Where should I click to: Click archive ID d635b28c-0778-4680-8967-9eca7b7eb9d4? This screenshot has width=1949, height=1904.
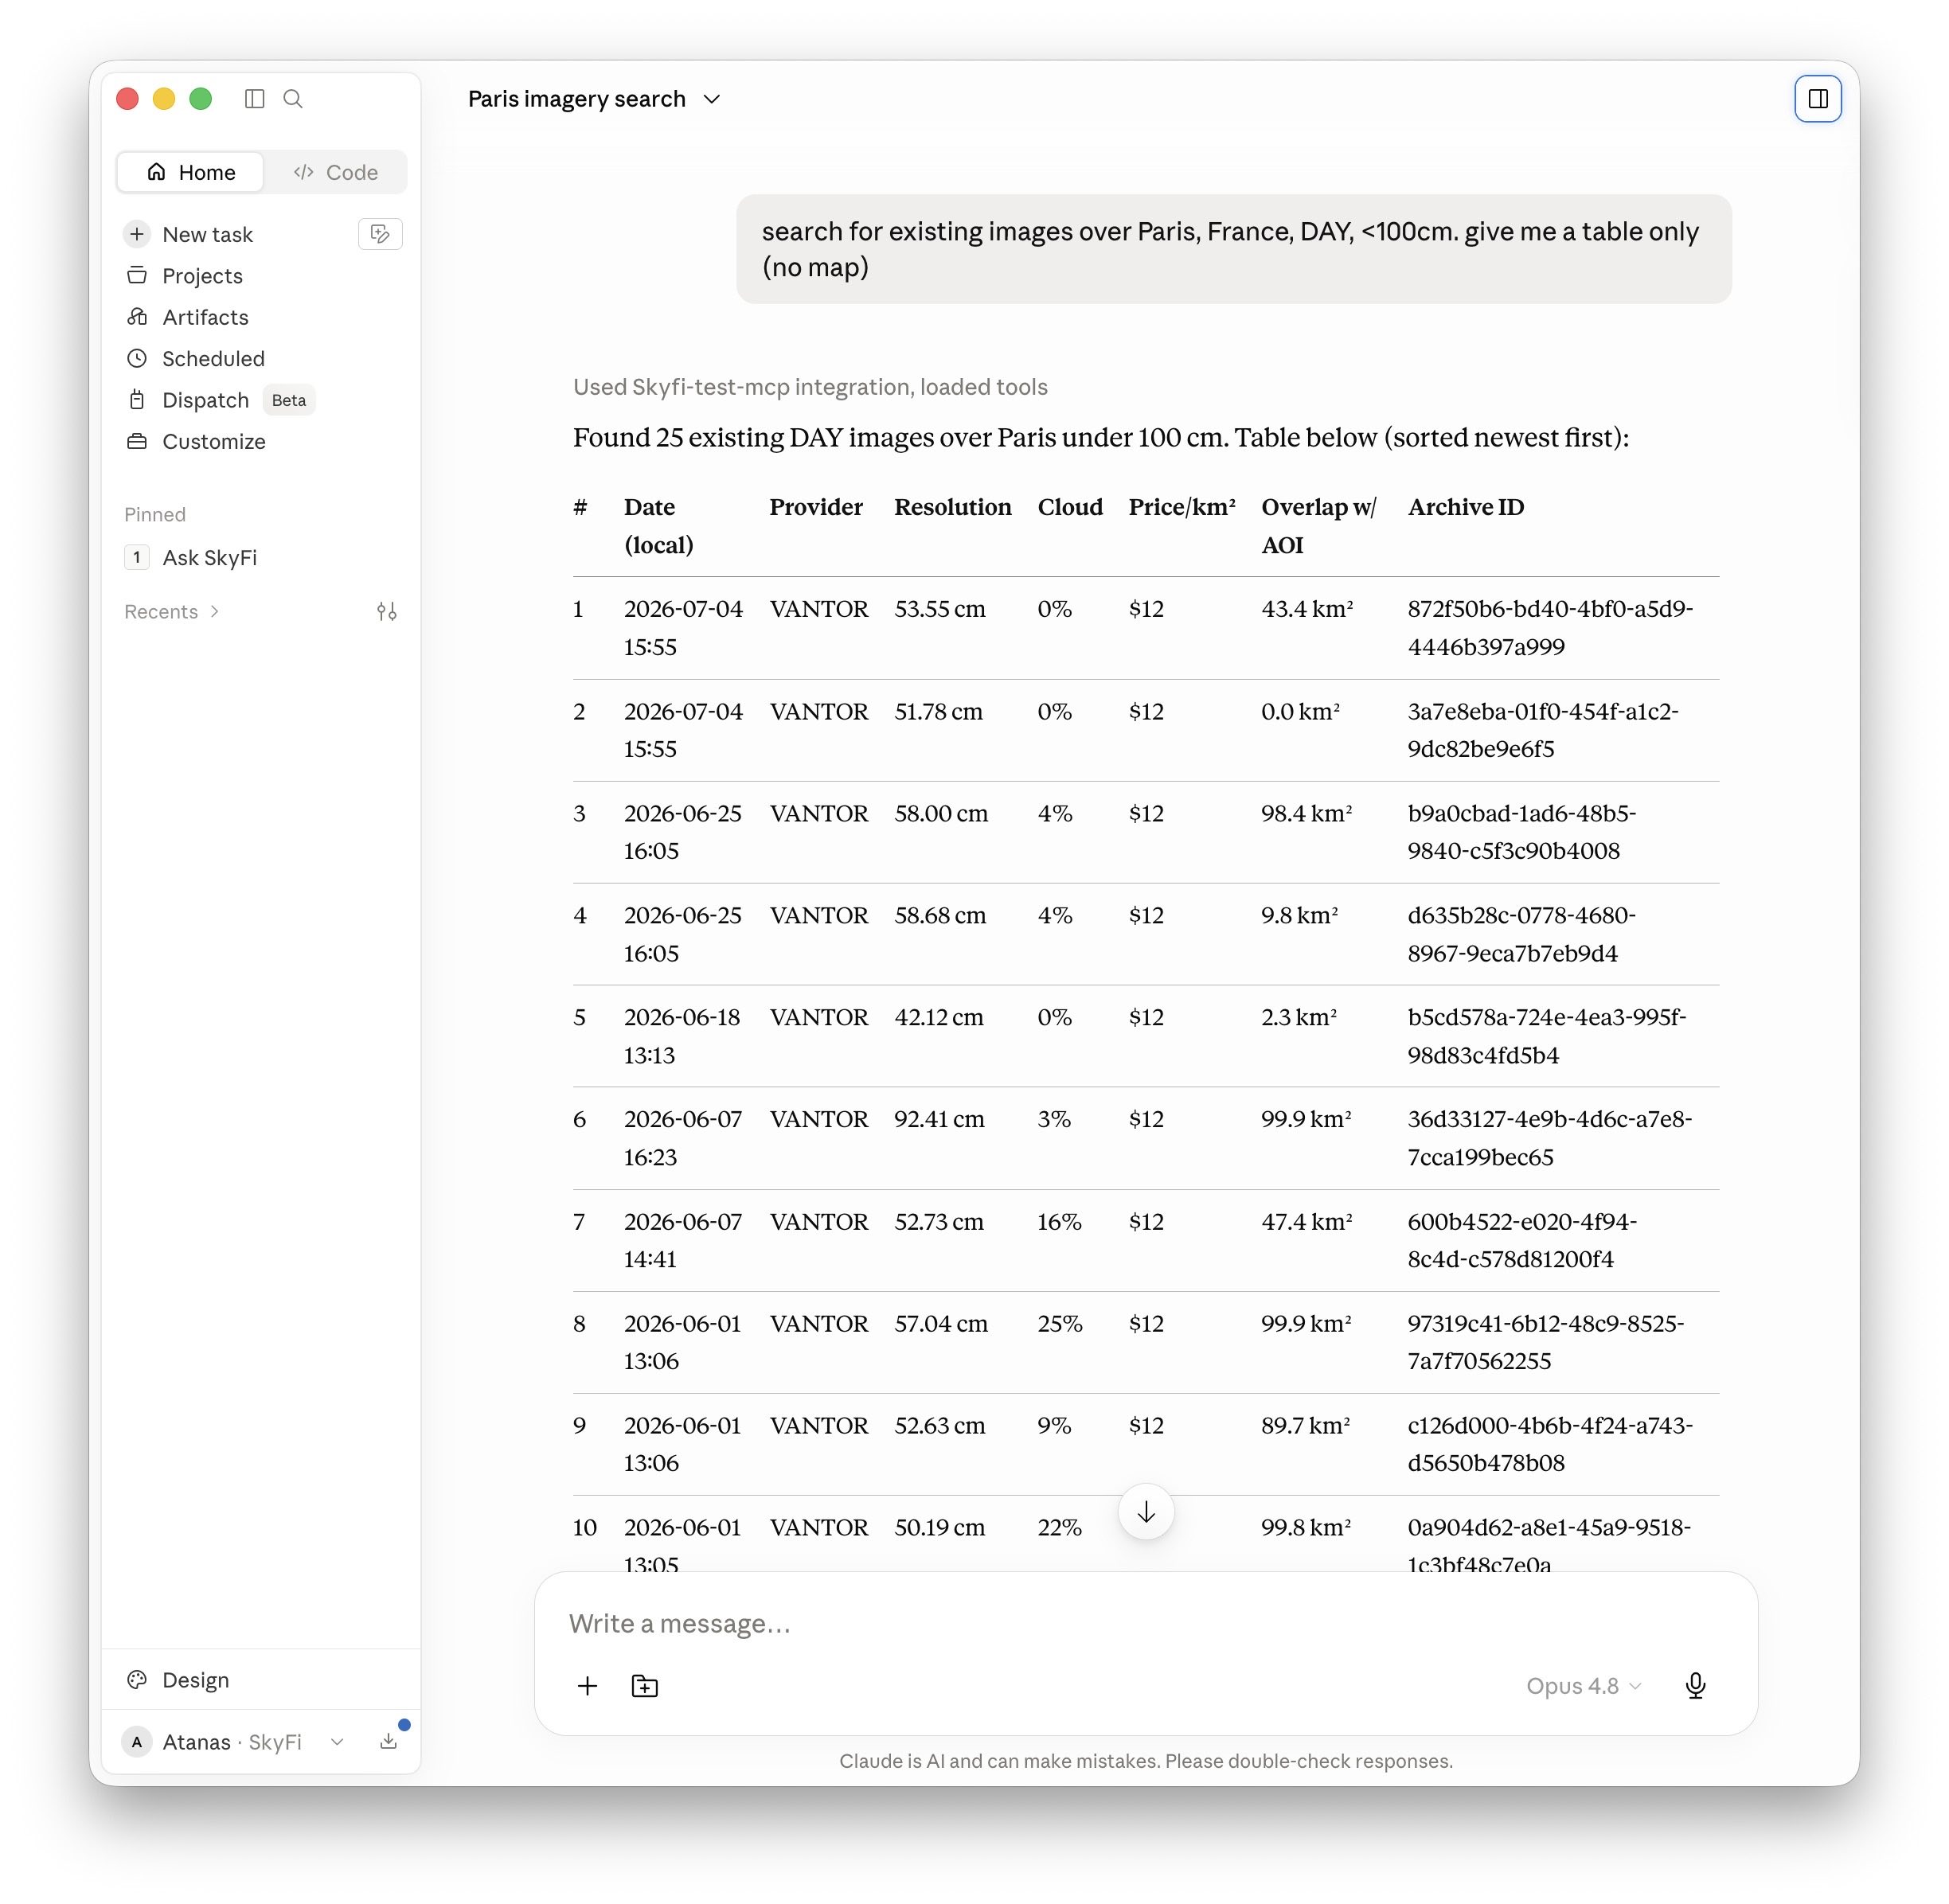coord(1521,934)
